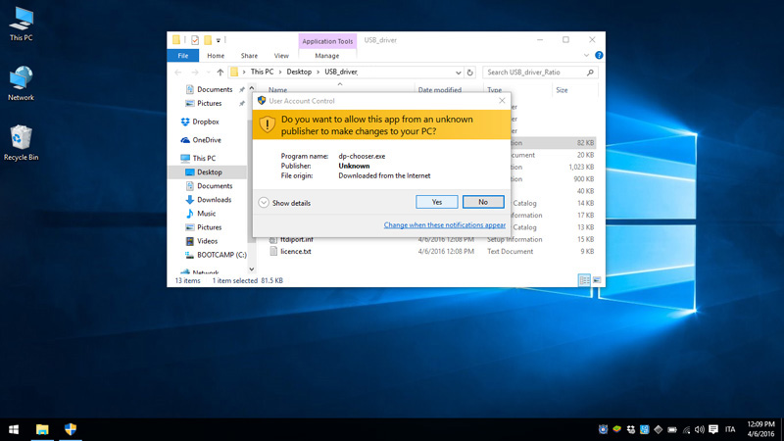The width and height of the screenshot is (784, 441).
Task: Click the ITA language indicator
Action: coord(730,429)
